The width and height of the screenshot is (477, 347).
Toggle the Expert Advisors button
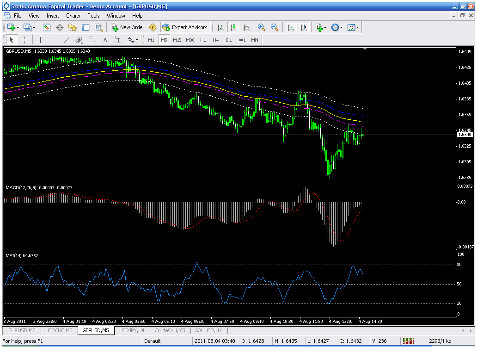[x=185, y=27]
